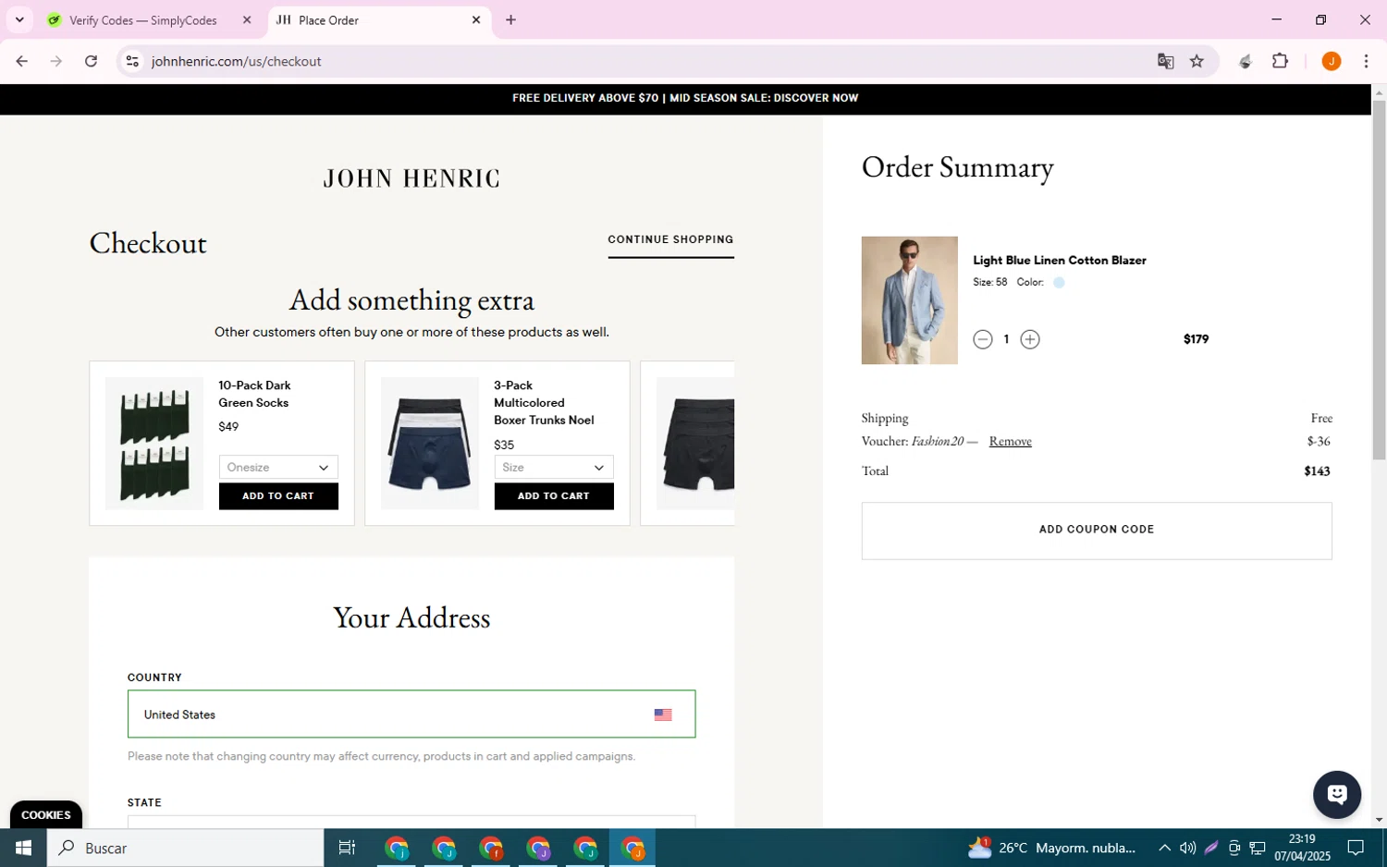Open a new browser tab
The height and width of the screenshot is (867, 1387).
pos(510,19)
